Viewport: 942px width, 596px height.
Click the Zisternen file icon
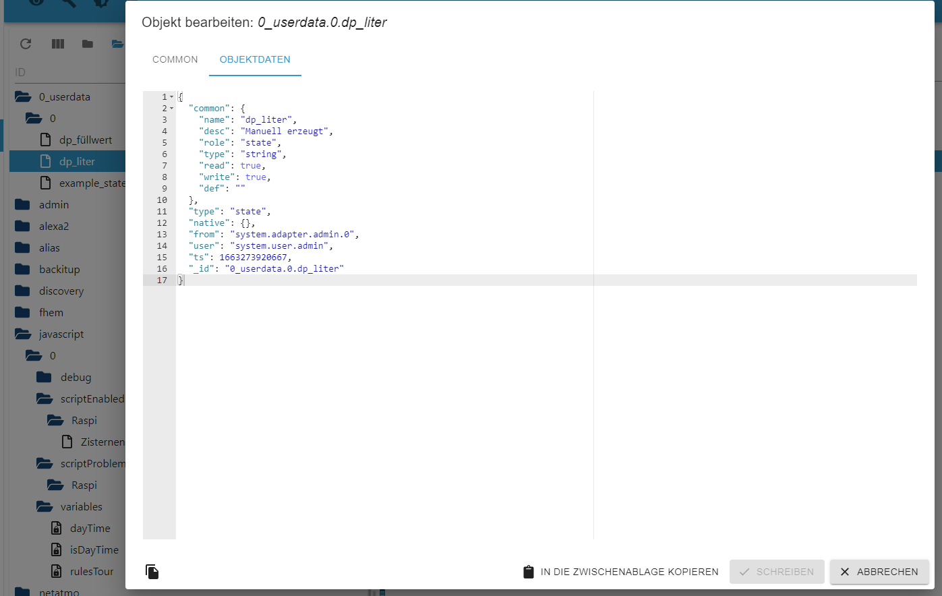tap(67, 442)
